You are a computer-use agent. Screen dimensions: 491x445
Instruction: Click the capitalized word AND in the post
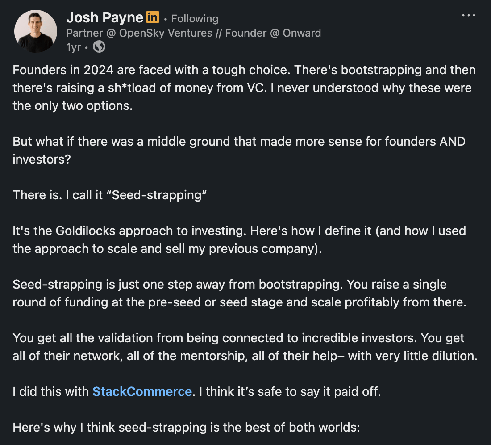452,142
